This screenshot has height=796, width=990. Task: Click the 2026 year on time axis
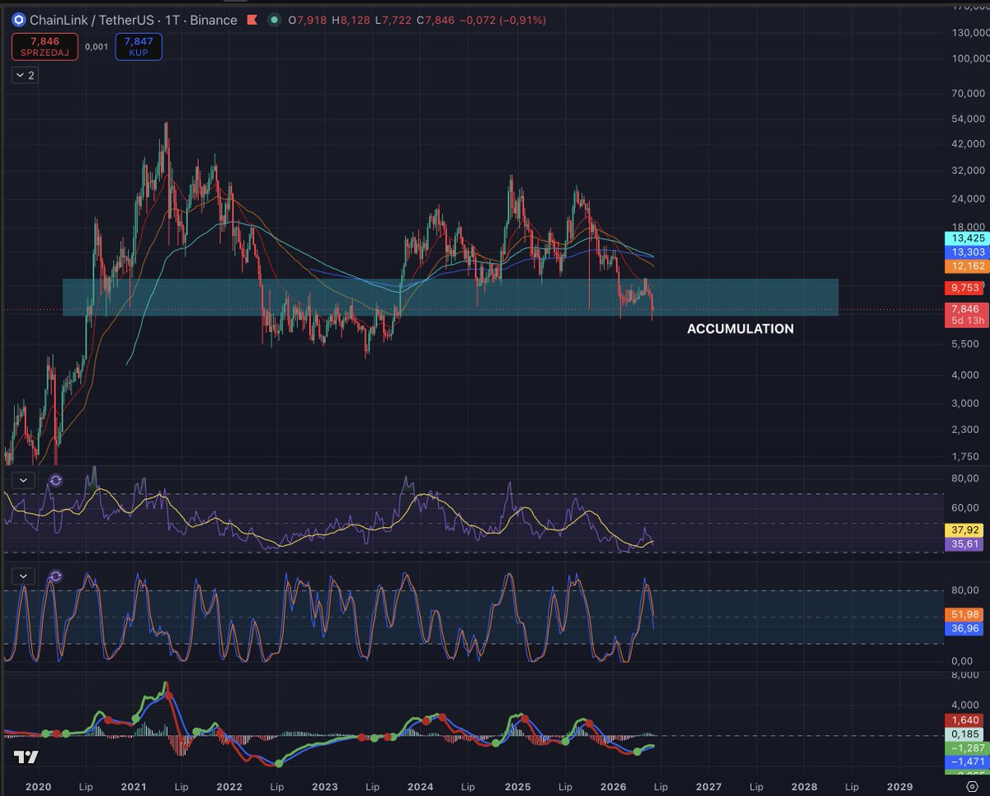(613, 786)
